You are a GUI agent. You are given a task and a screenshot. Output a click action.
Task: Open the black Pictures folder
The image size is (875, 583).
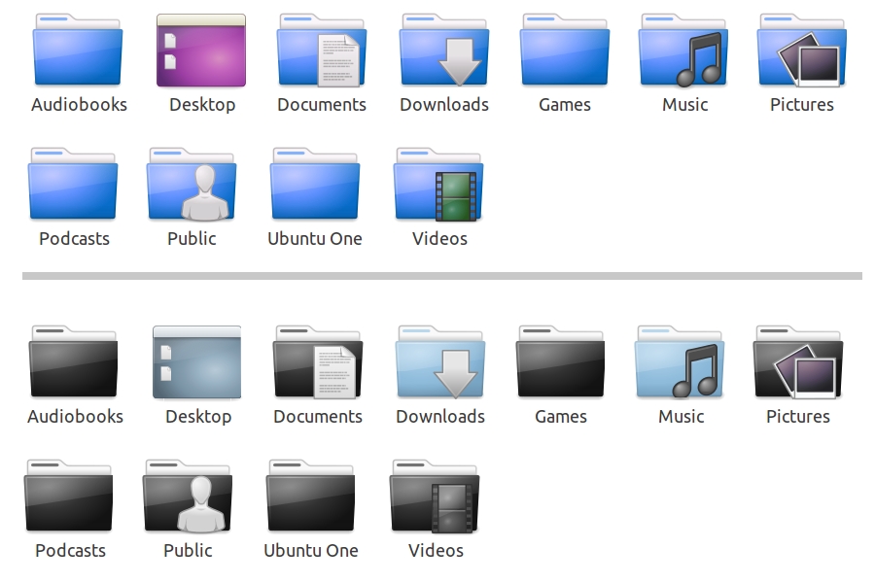798,362
